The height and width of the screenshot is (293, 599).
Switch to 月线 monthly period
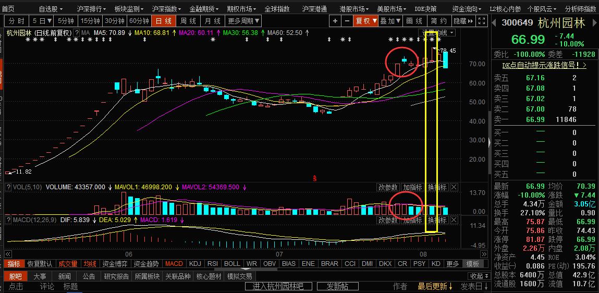click(212, 21)
